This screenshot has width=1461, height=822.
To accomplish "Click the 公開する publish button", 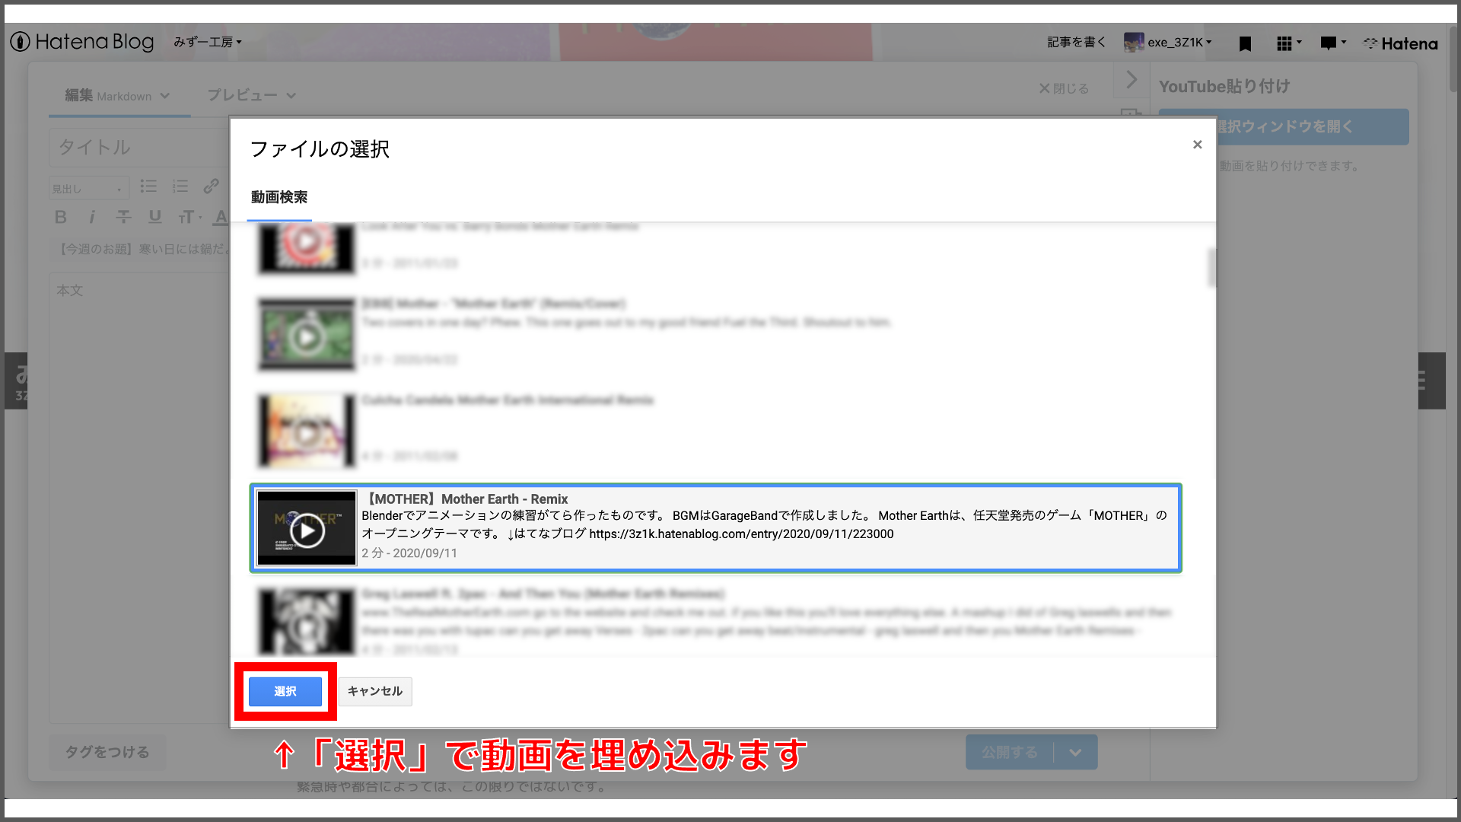I will [x=1010, y=752].
